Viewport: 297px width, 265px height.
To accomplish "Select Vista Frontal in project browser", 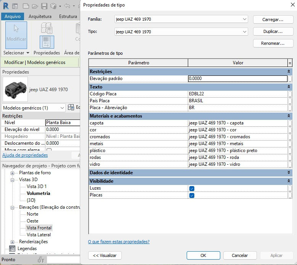I will tap(39, 228).
